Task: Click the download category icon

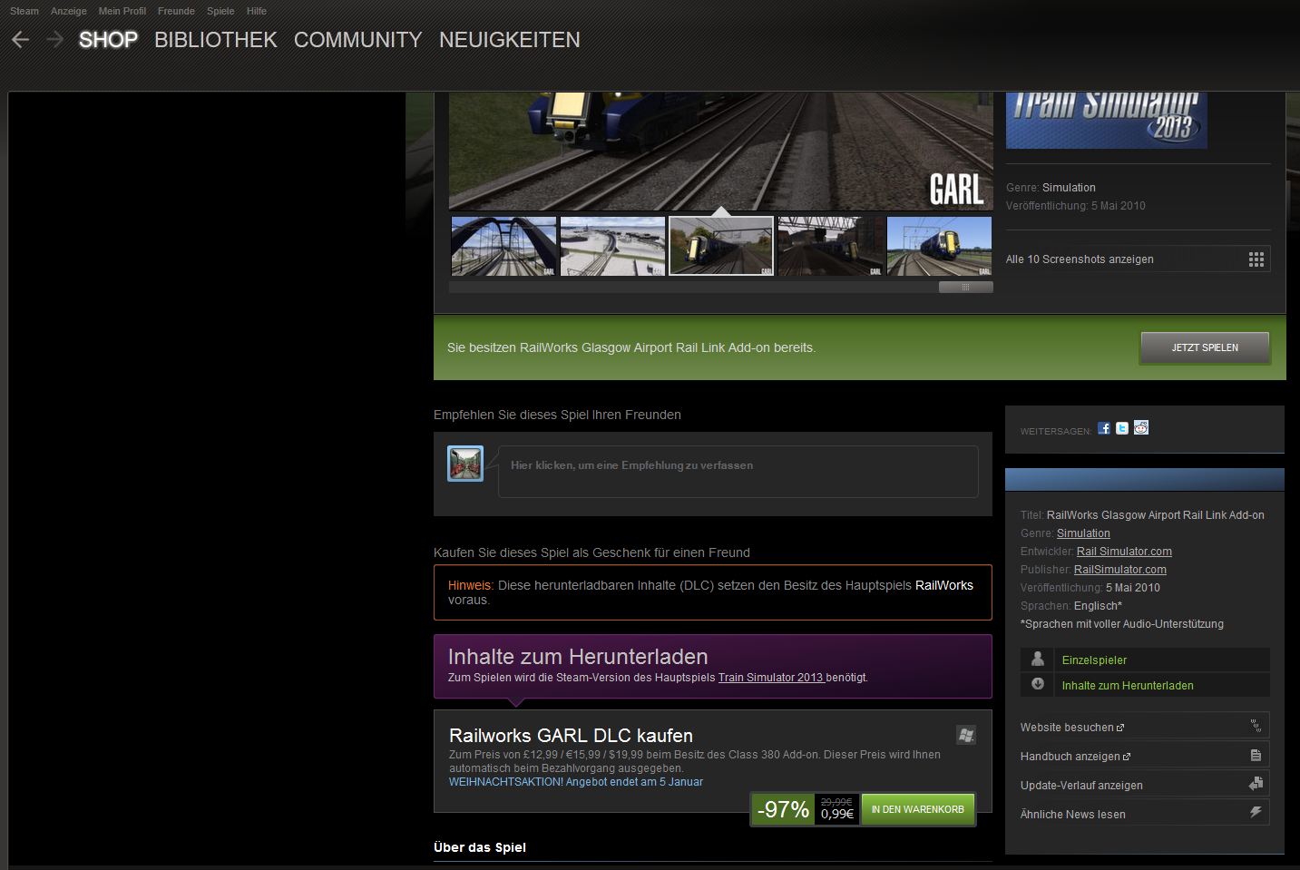Action: click(1038, 685)
